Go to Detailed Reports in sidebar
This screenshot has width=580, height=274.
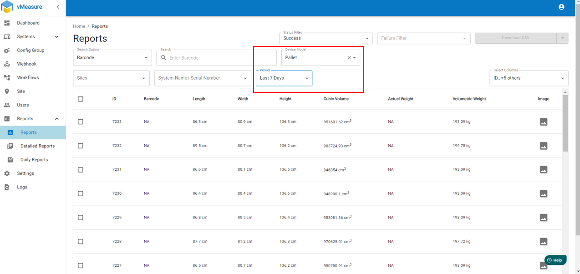[x=37, y=146]
